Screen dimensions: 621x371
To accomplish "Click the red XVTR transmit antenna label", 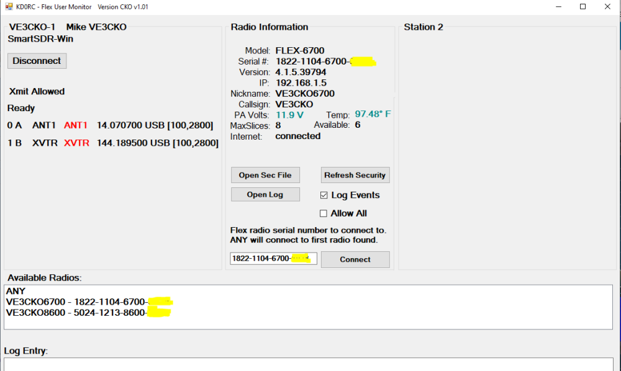I will pos(76,143).
